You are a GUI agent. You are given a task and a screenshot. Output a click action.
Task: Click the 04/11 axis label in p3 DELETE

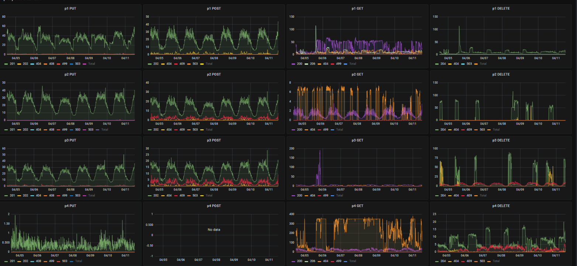coord(556,189)
